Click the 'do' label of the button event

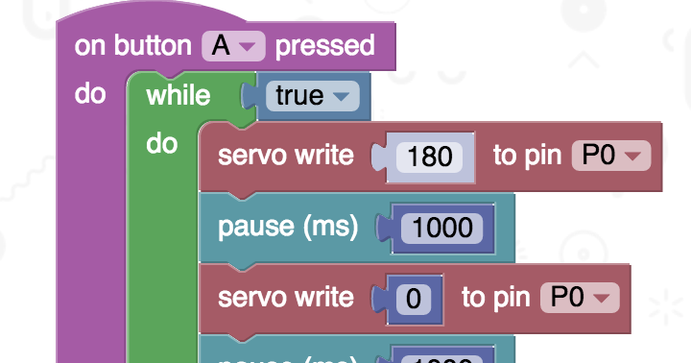pos(90,94)
